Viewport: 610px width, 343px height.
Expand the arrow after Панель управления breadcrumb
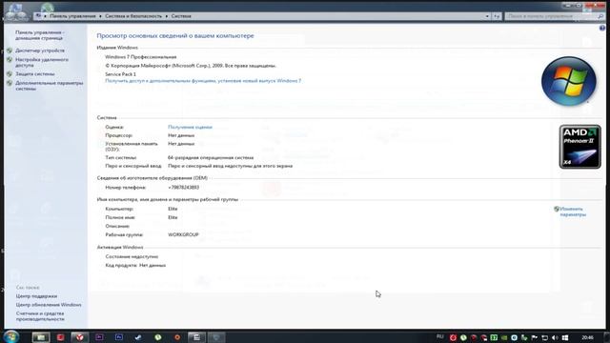100,16
